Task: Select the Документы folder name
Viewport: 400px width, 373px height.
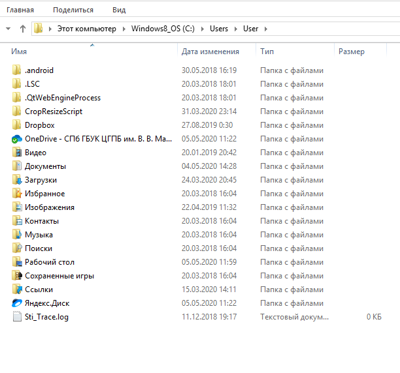Action: (x=45, y=166)
